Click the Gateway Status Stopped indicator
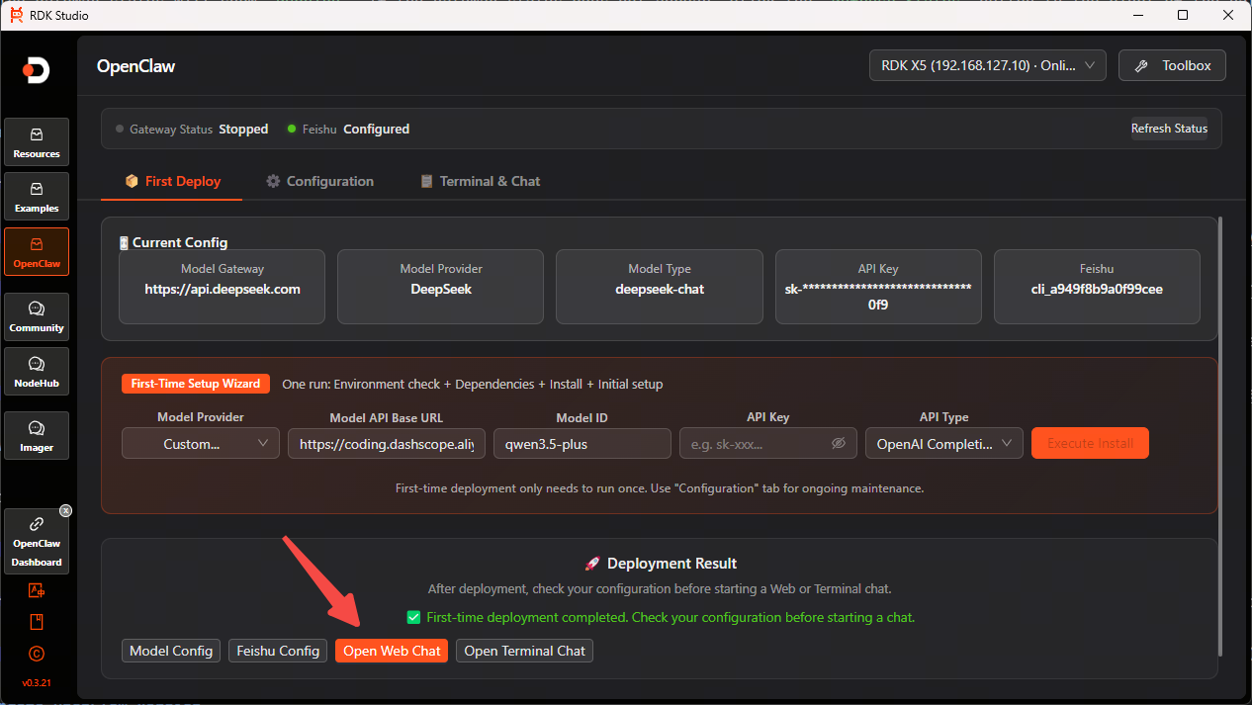This screenshot has width=1252, height=705. point(192,129)
